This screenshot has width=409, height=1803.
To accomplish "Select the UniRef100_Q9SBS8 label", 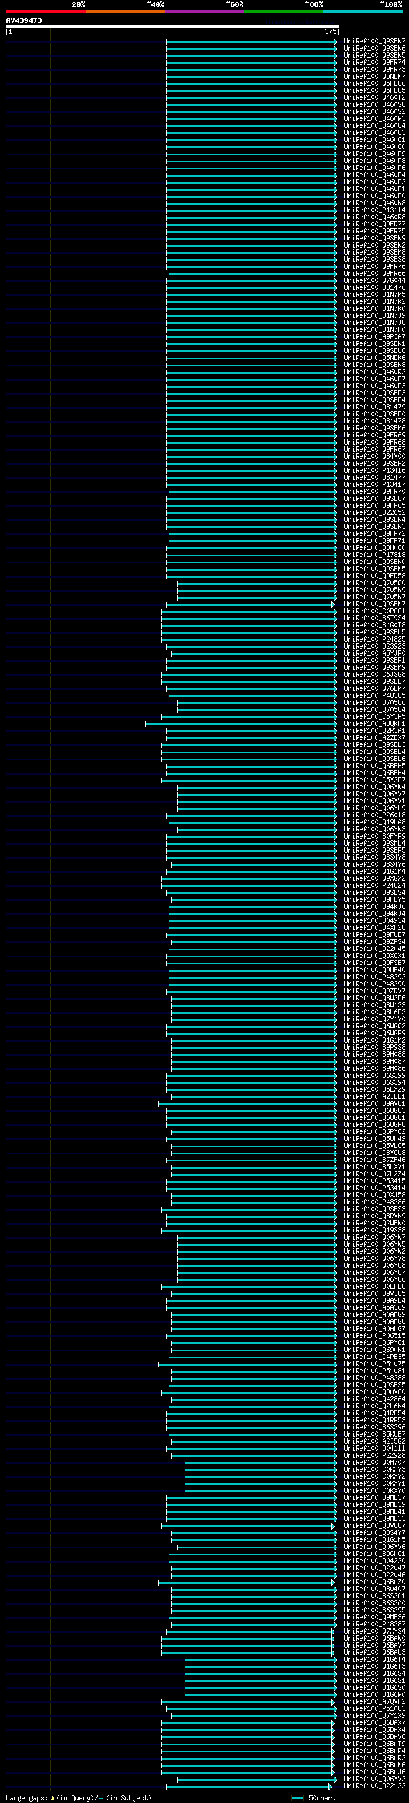I will (x=374, y=260).
